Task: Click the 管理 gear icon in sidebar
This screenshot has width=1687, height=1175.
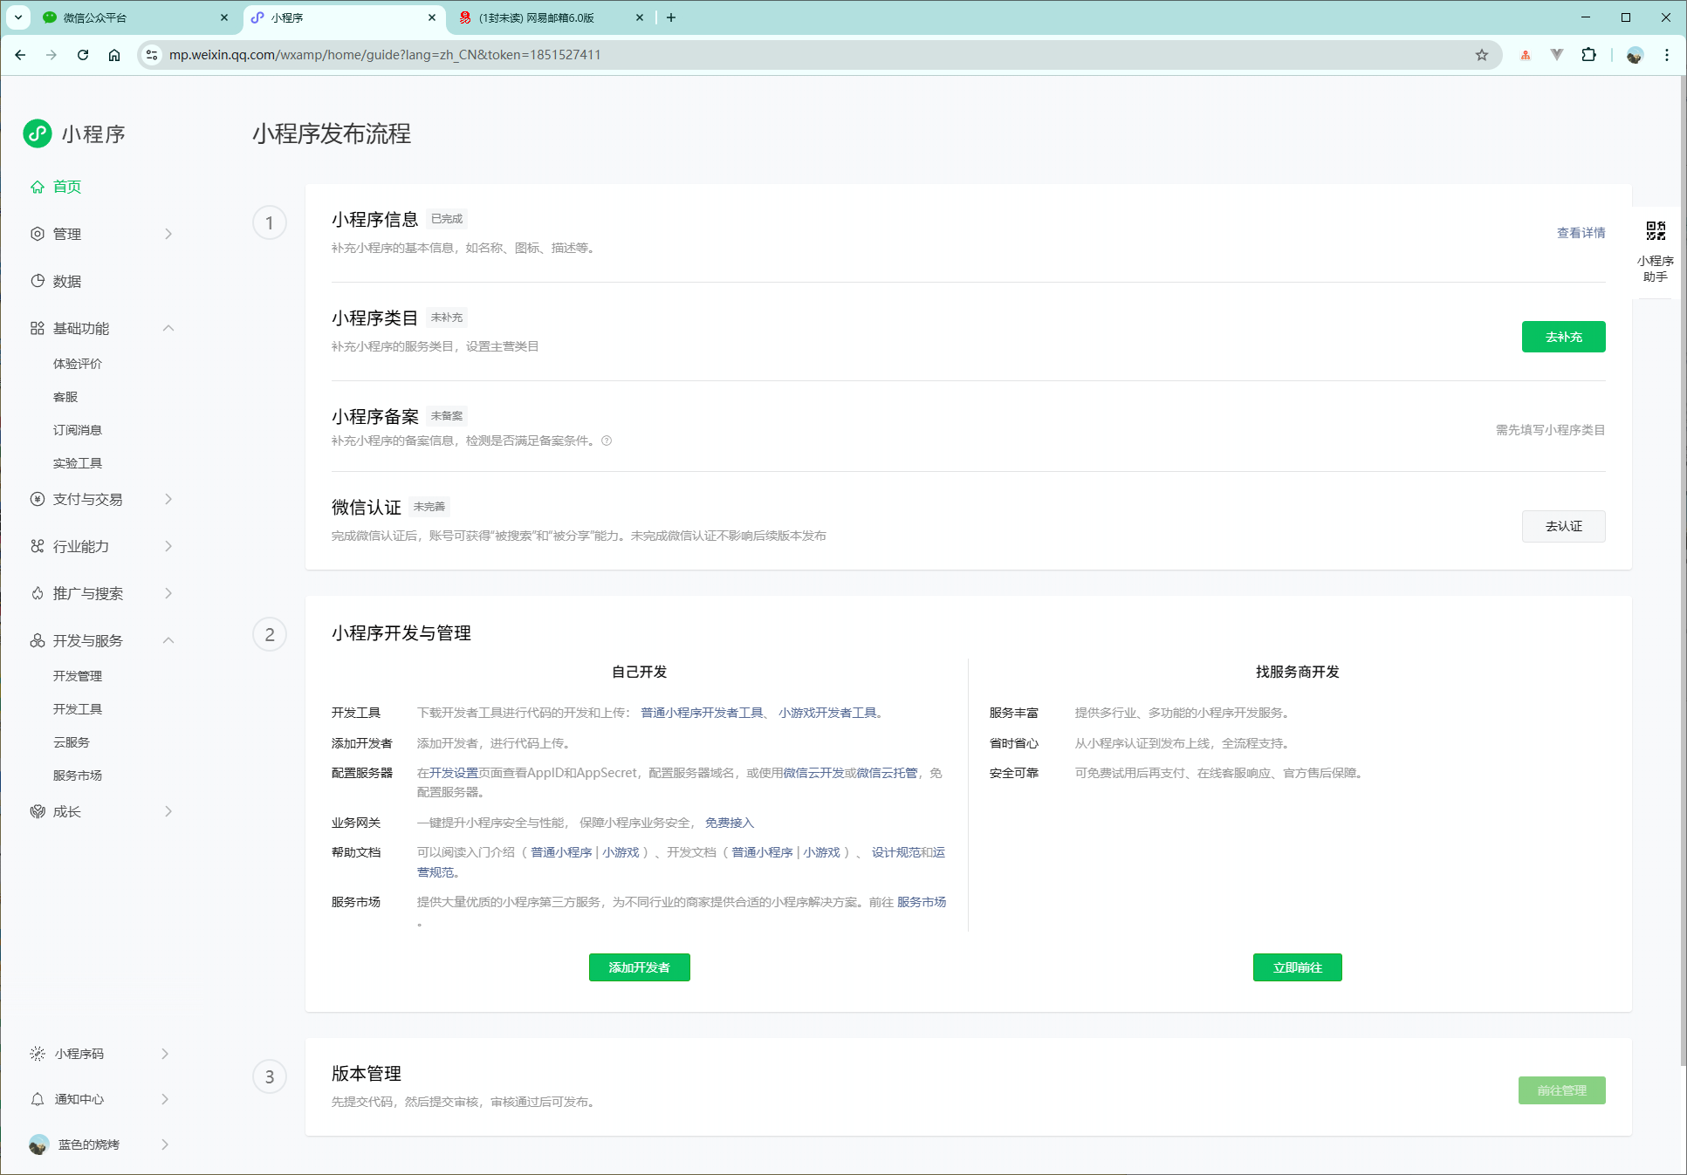Action: pos(38,234)
